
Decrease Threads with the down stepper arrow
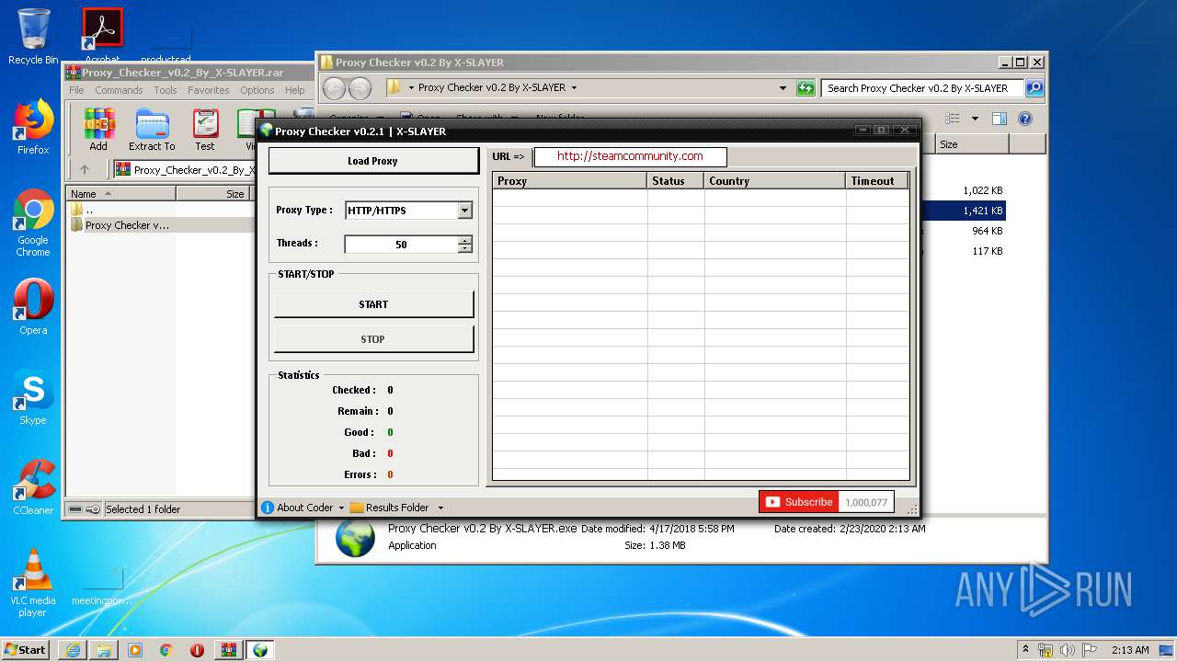point(464,248)
